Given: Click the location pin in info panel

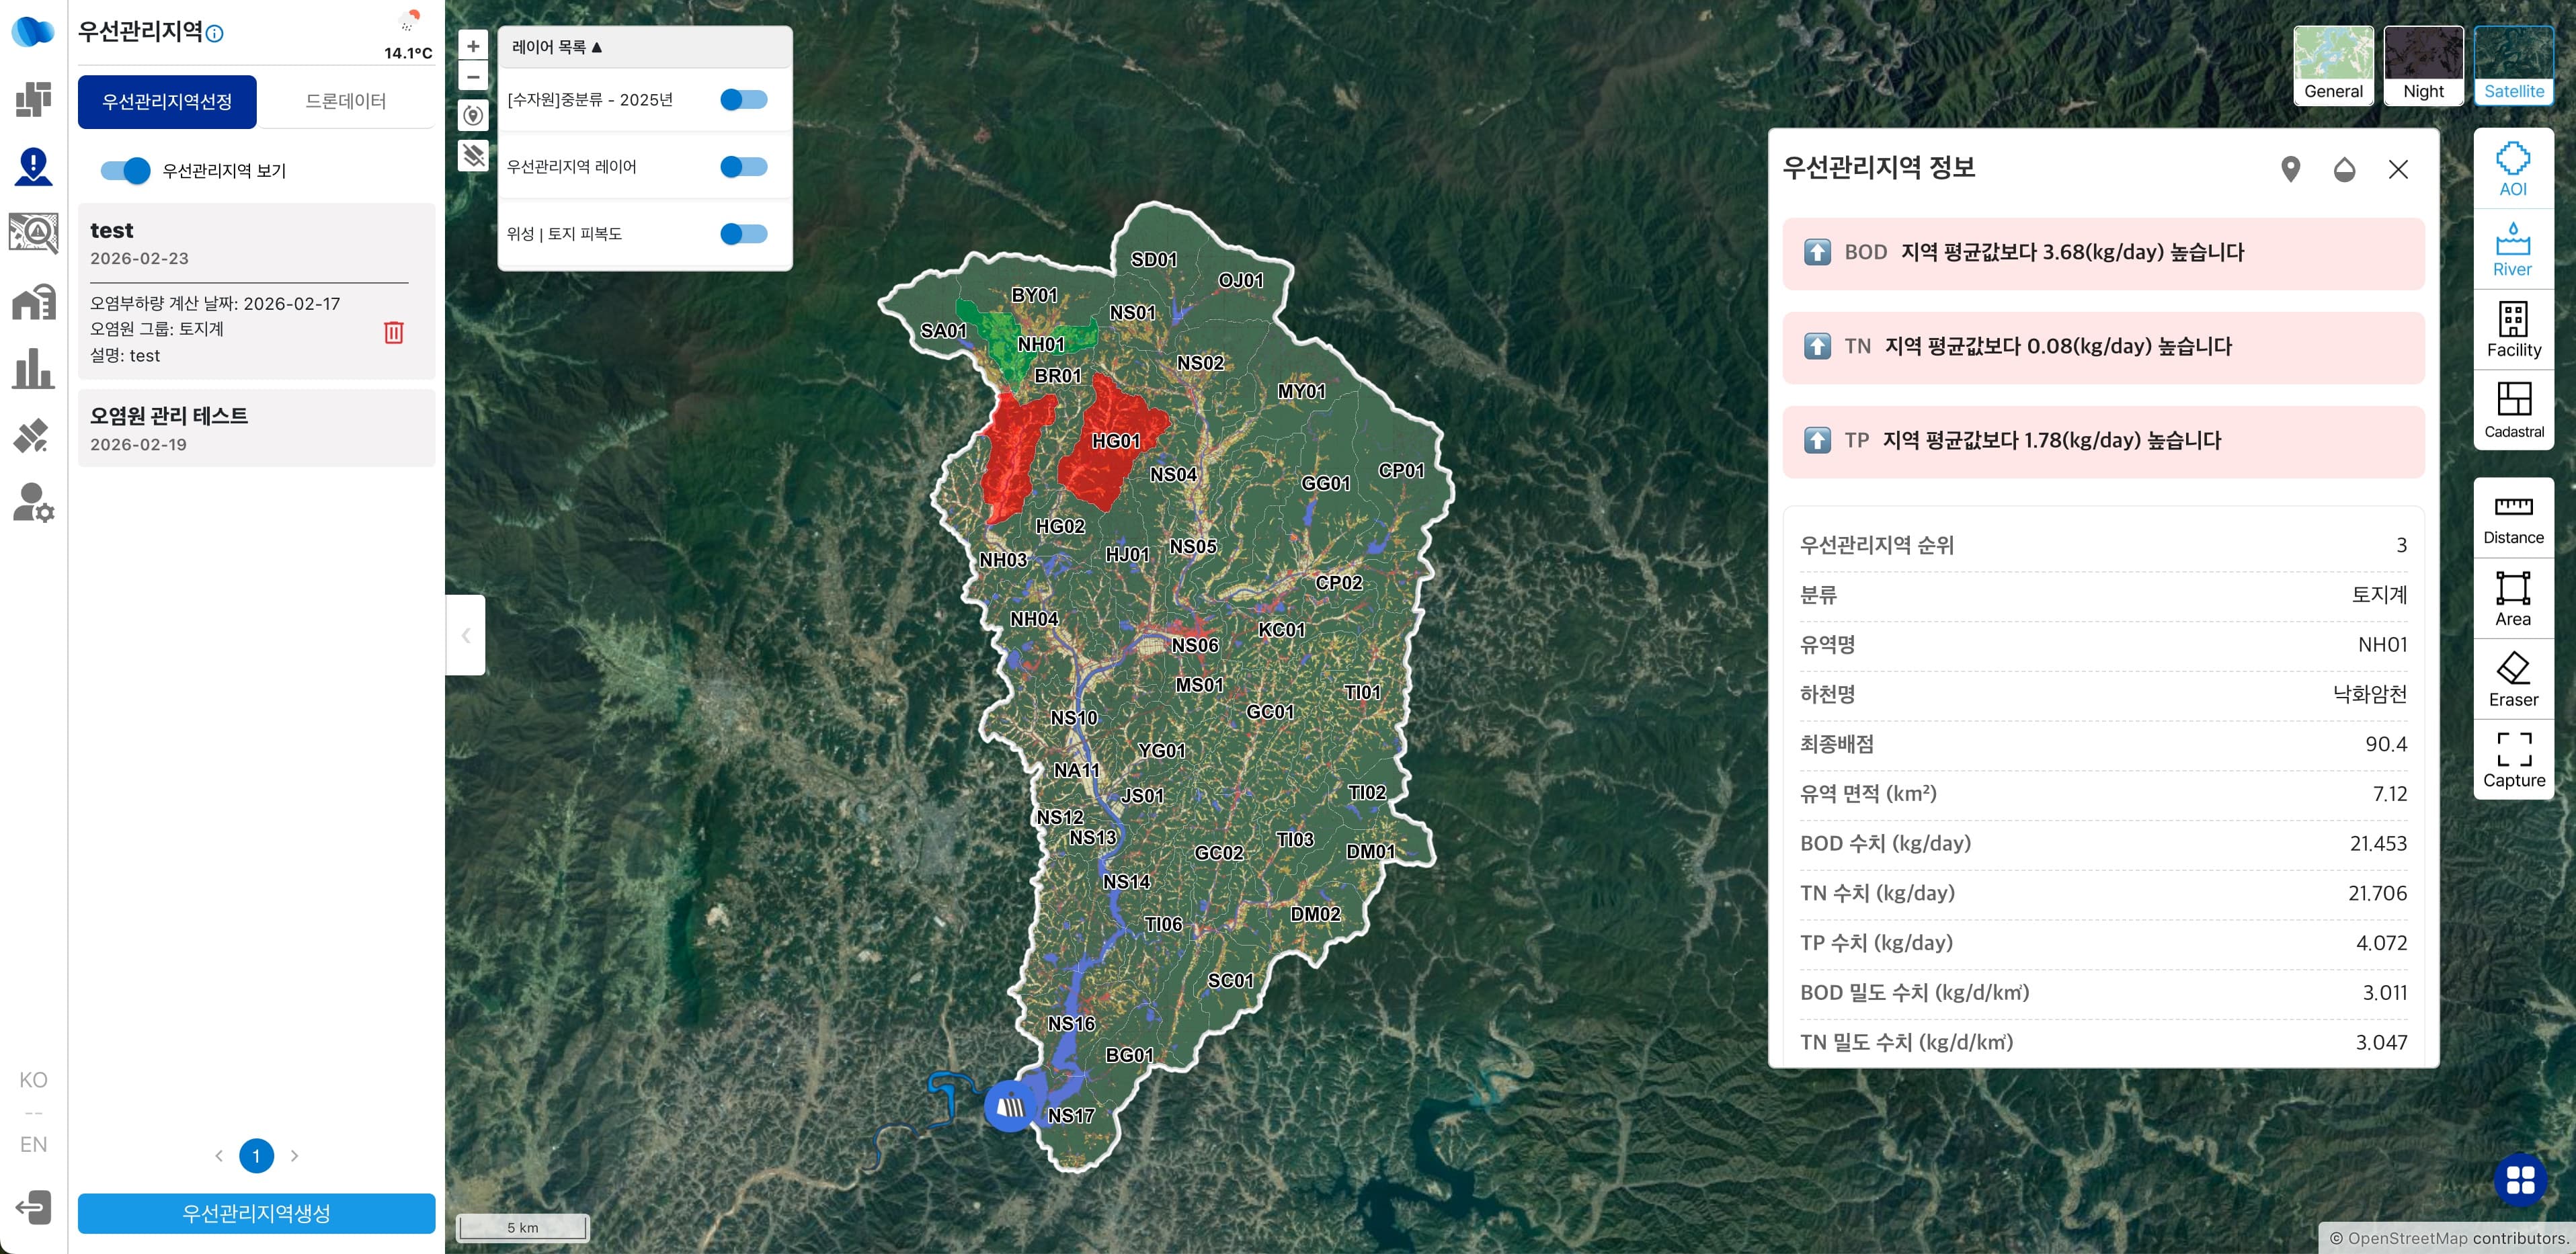Looking at the screenshot, I should [x=2290, y=169].
